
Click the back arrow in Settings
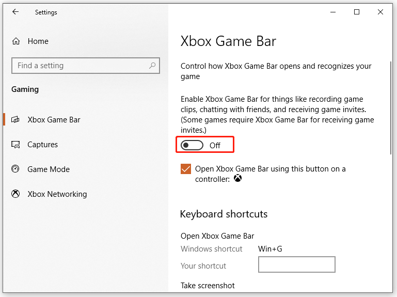15,12
